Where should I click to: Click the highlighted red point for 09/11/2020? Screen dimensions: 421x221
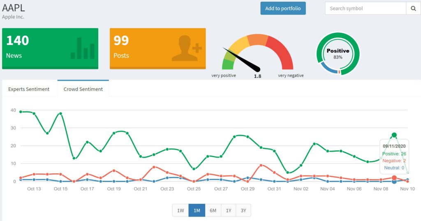[394, 178]
